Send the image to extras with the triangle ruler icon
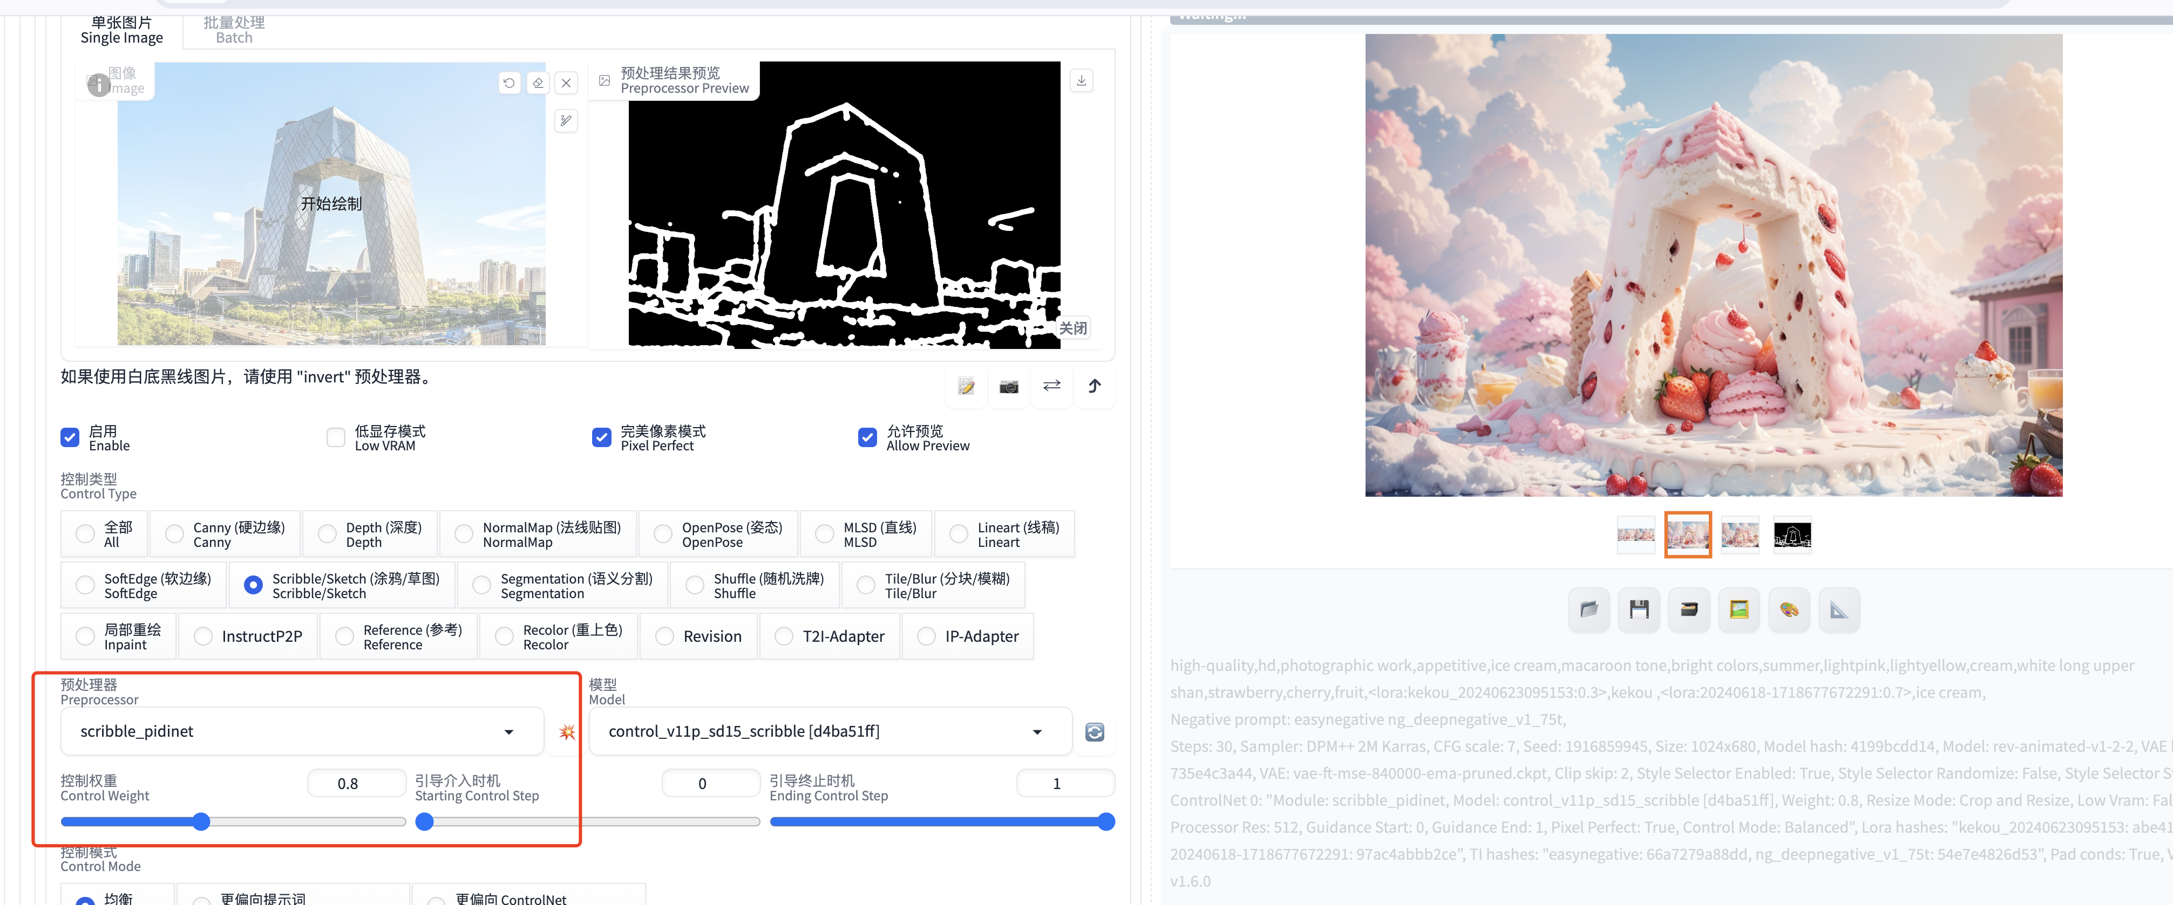This screenshot has height=905, width=2173. pos(1839,609)
